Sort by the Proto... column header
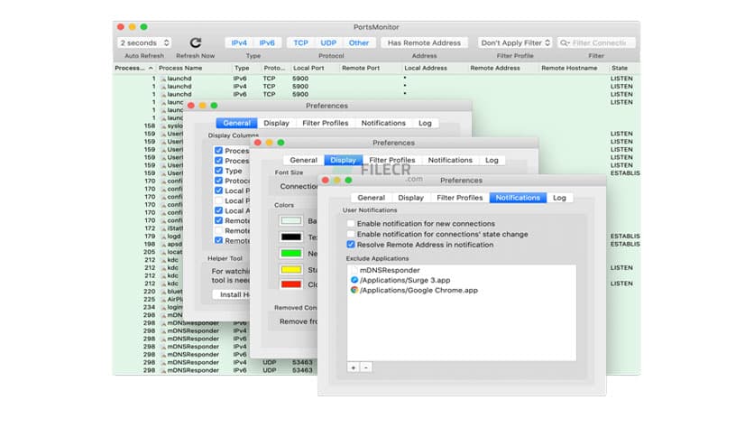 point(274,68)
